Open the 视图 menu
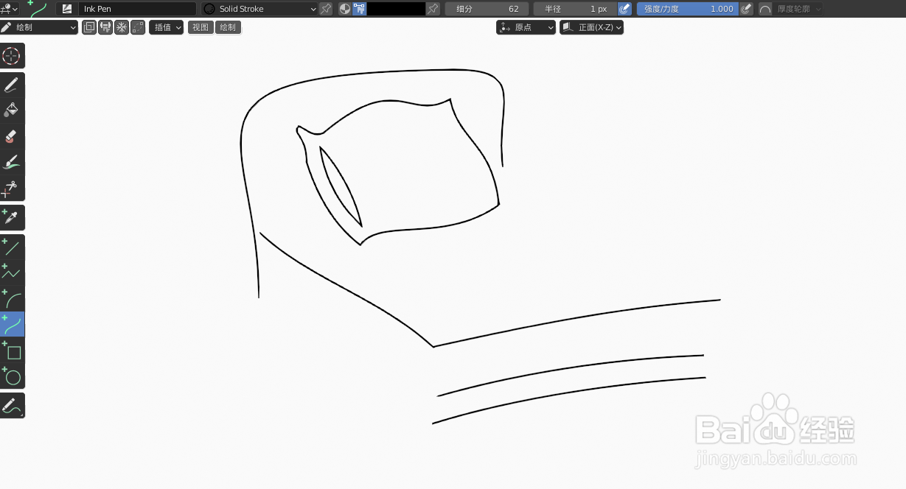 (201, 27)
